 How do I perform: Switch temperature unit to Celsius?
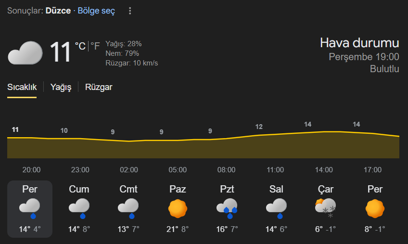click(80, 46)
